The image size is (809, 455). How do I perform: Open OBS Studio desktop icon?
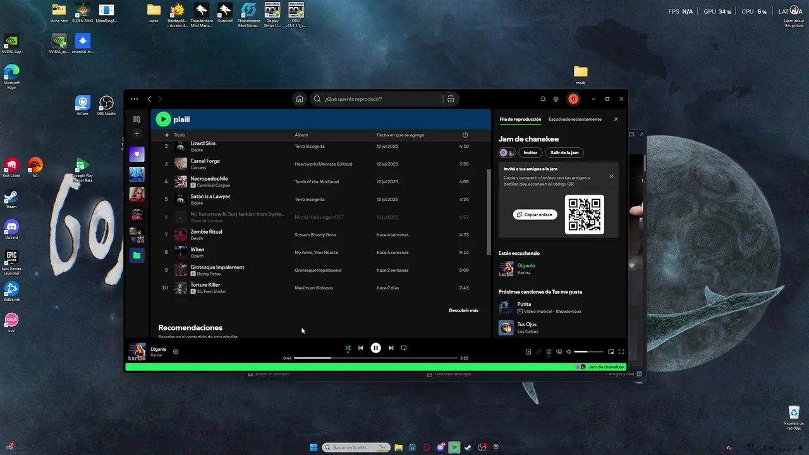coord(106,105)
